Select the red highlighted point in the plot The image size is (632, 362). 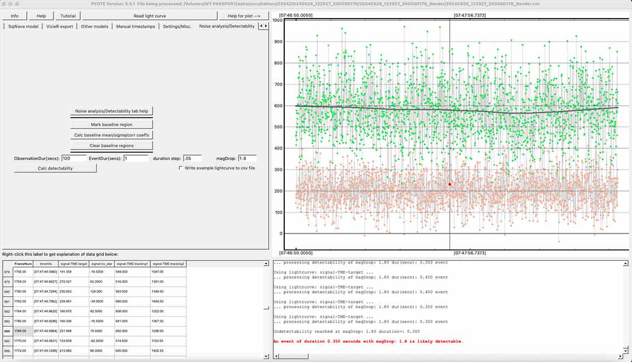pyautogui.click(x=450, y=184)
